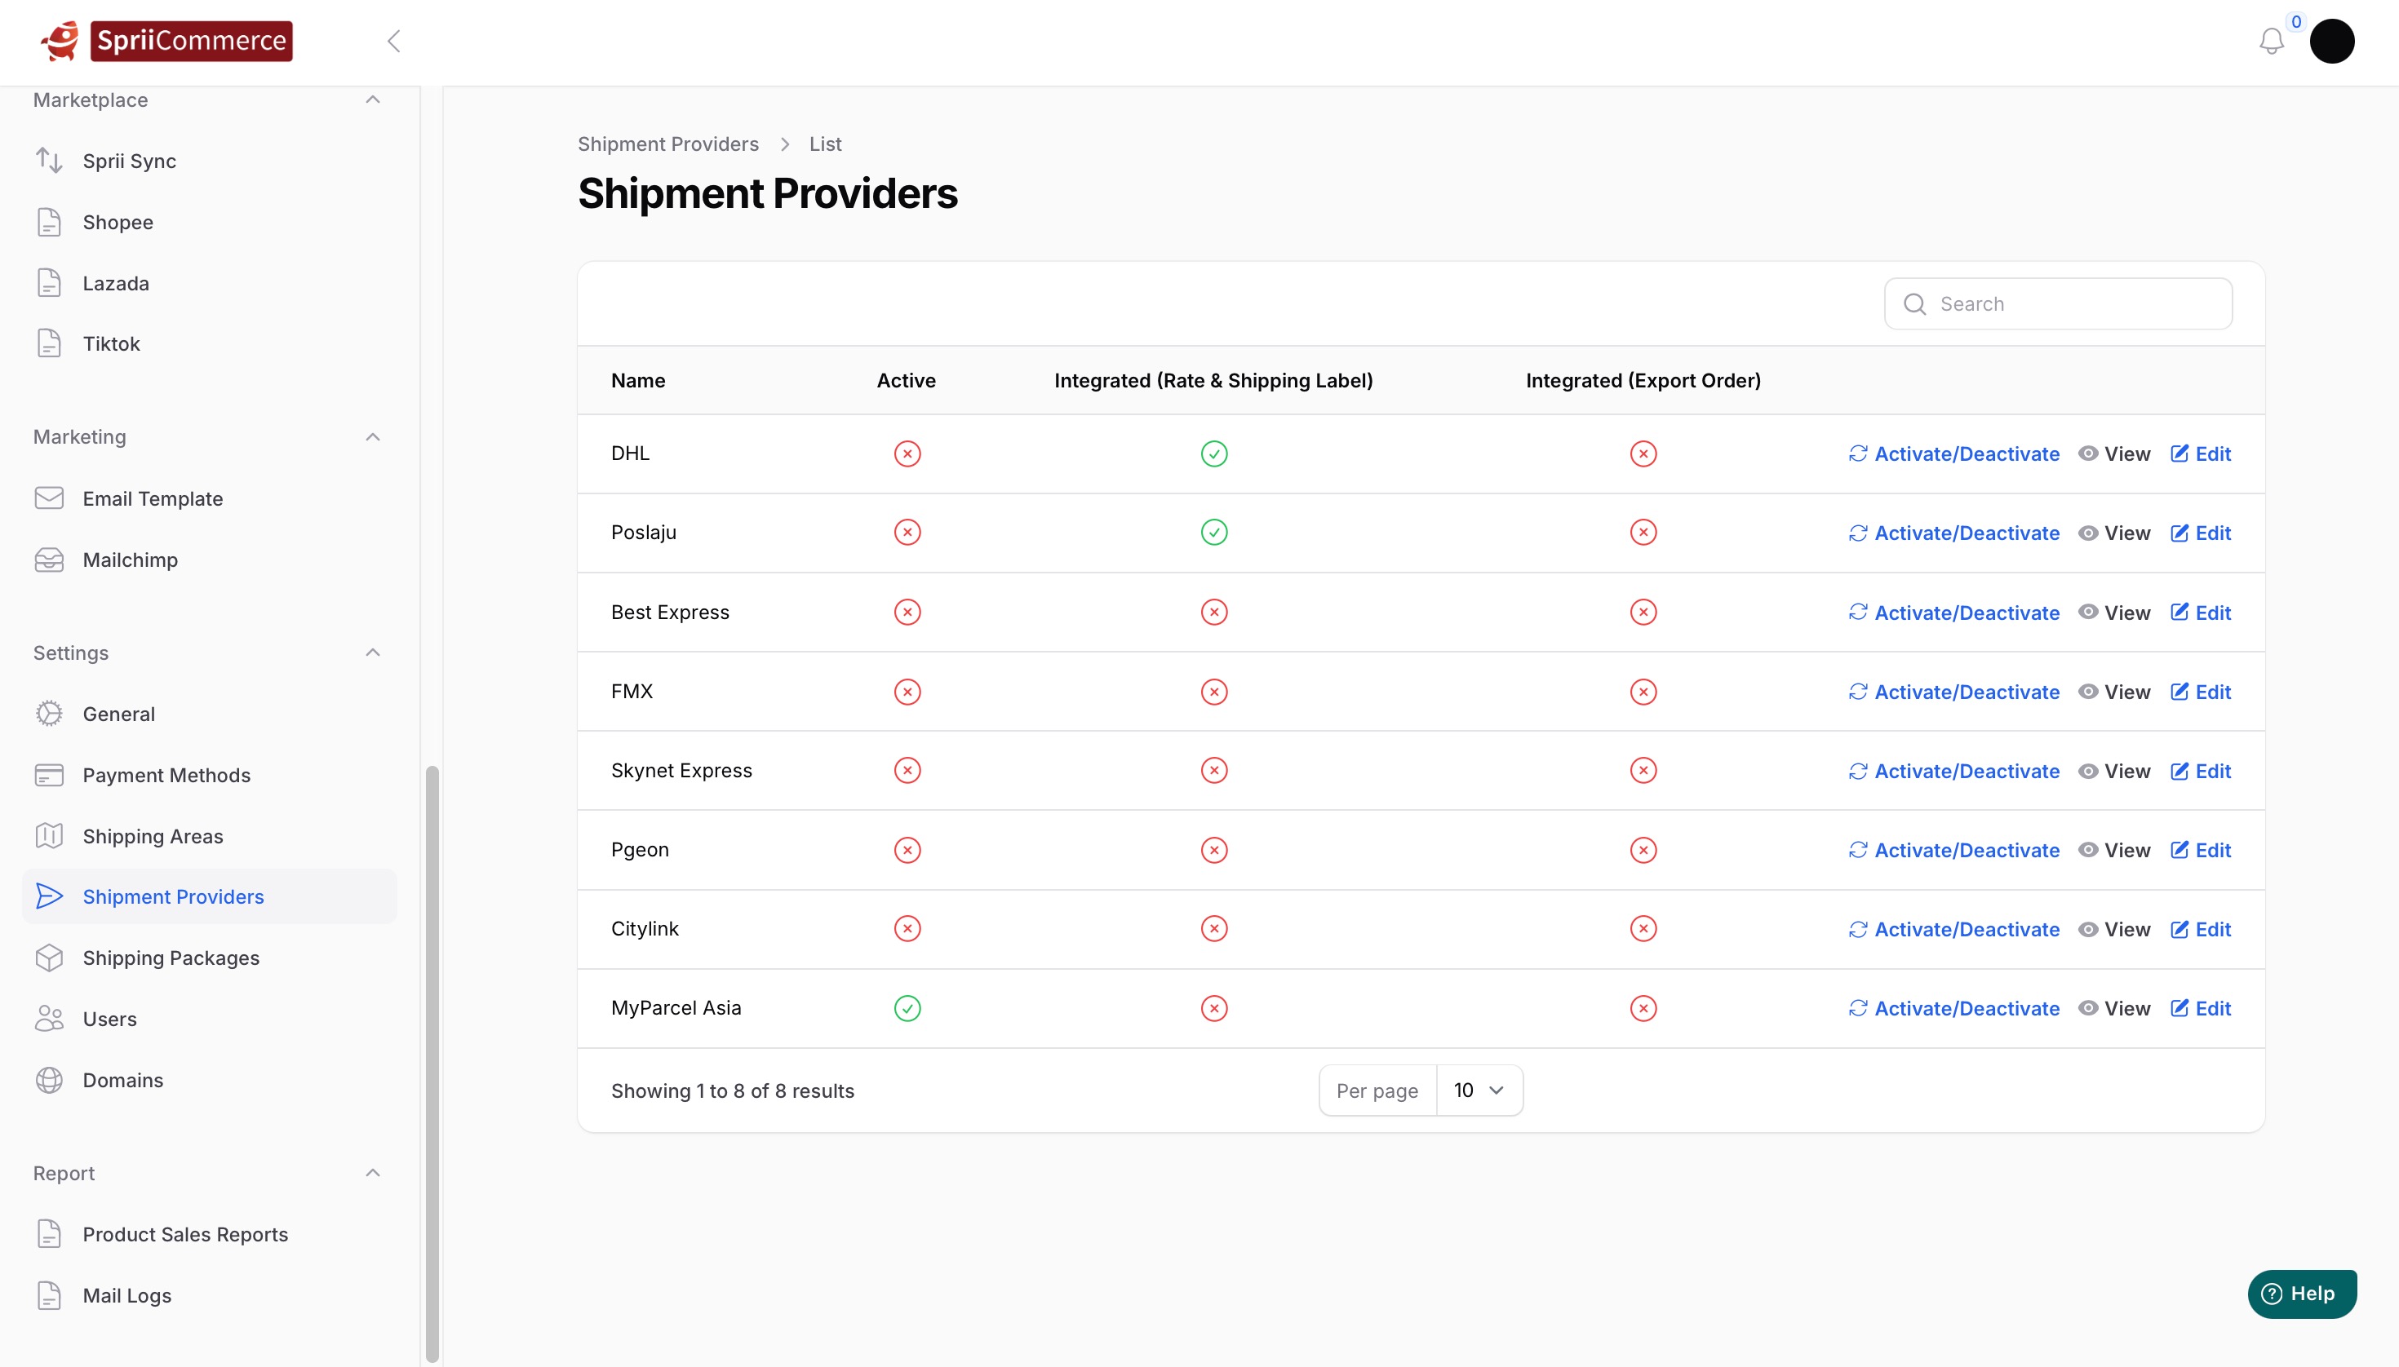Click Mailchimp inbox icon
This screenshot has width=2399, height=1367.
(49, 560)
